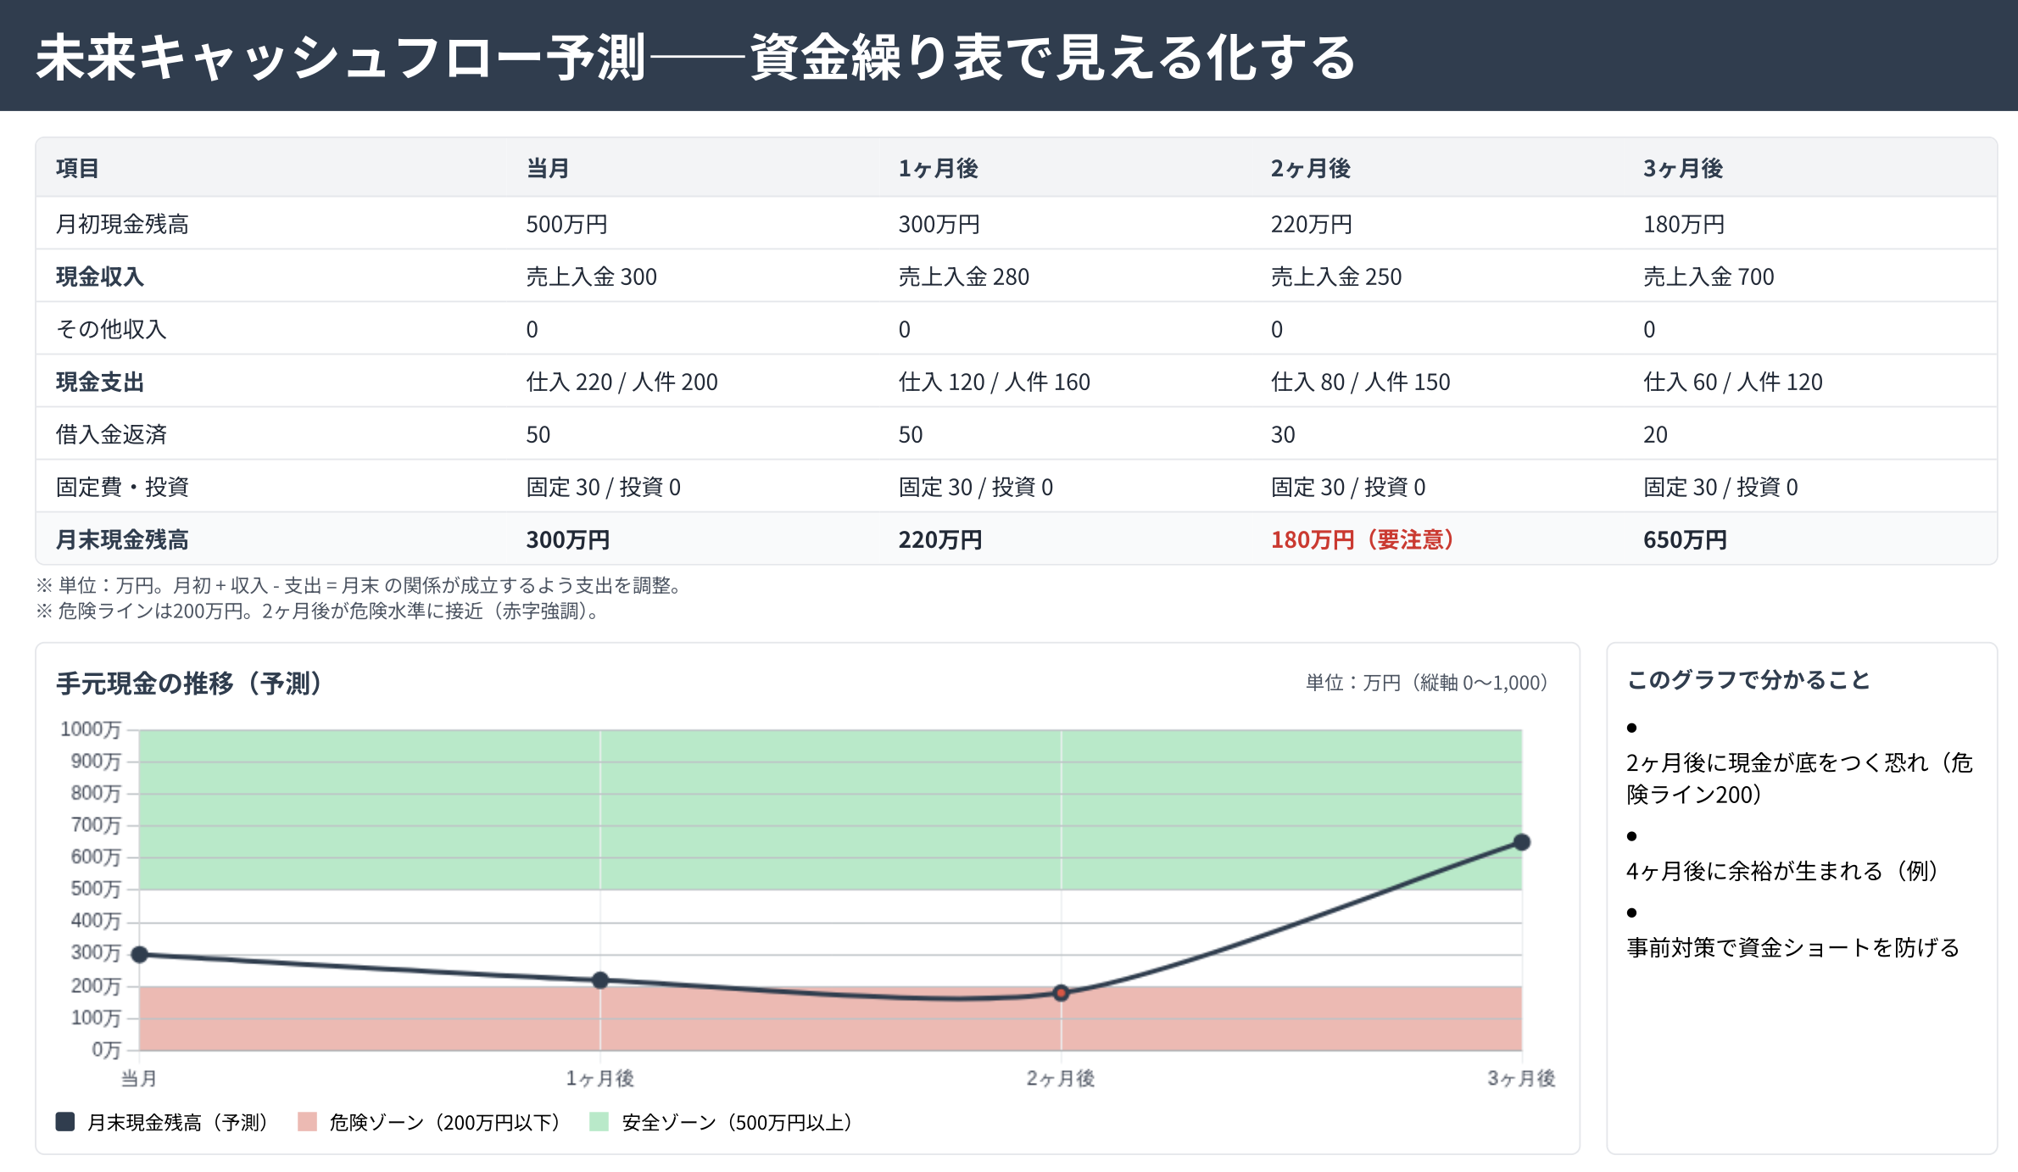Image resolution: width=2018 pixels, height=1172 pixels.
Task: Click the 売上入金 700 cell
Action: [x=1708, y=276]
